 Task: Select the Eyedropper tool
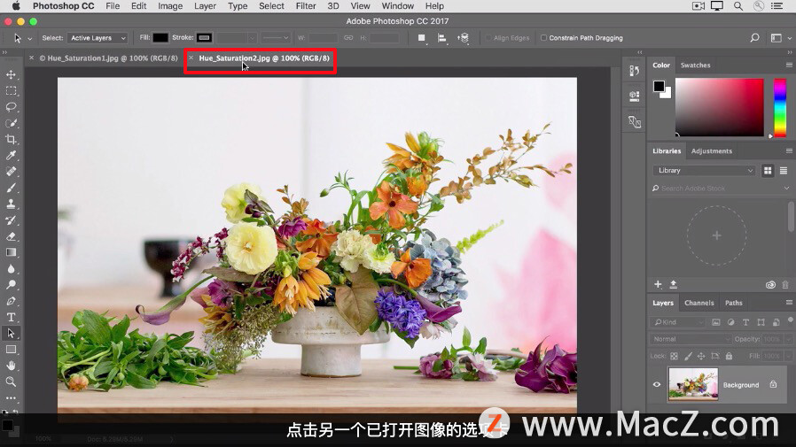tap(11, 156)
